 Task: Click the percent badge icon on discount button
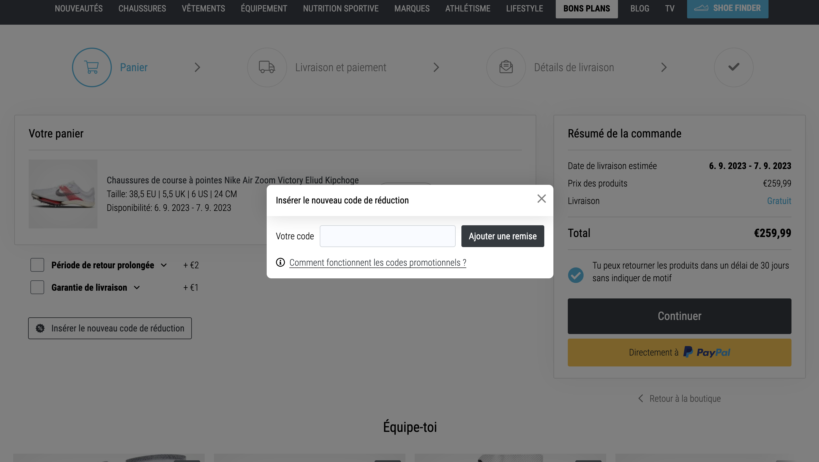coord(40,328)
